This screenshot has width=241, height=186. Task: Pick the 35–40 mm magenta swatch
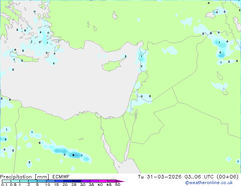pos(94,181)
